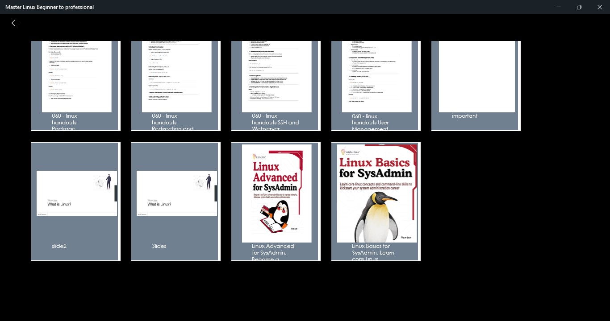The image size is (610, 321).
Task: Open the blank 'important' document preview
Action: [x=476, y=76]
